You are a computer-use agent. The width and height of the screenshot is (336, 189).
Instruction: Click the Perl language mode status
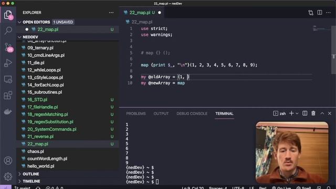[x=262, y=188]
